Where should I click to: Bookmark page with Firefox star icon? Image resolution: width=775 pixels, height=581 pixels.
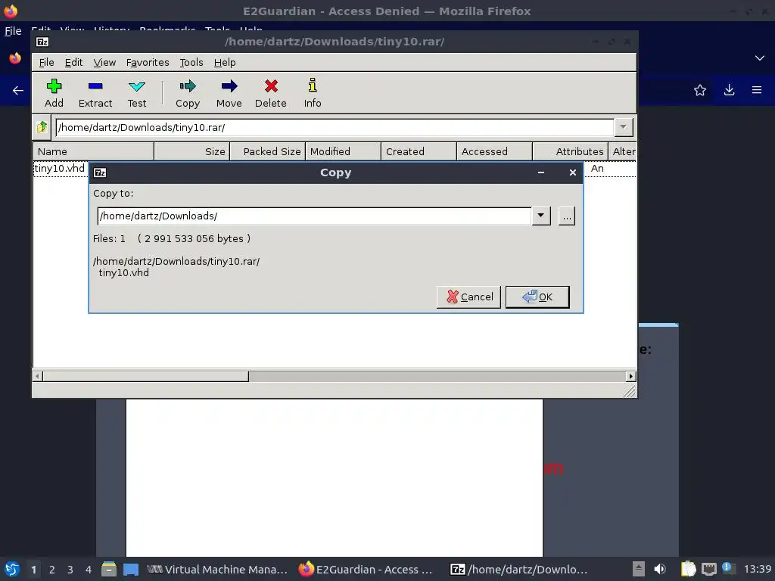click(700, 90)
